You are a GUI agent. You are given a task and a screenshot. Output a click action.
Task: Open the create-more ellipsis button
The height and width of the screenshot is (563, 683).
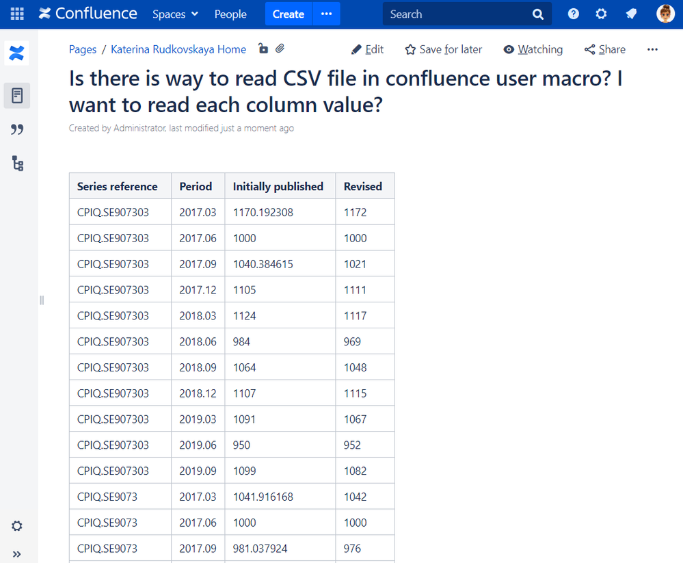pos(327,14)
